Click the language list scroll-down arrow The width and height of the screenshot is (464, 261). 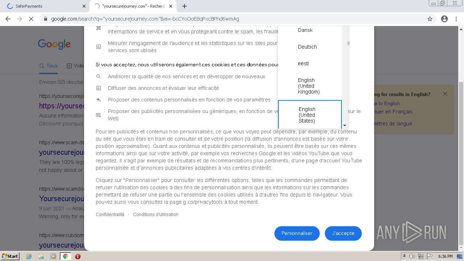tap(344, 125)
